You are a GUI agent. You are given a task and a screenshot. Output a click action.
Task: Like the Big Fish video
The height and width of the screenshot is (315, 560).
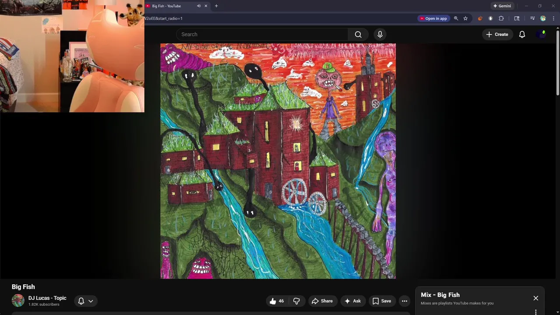[x=277, y=301]
